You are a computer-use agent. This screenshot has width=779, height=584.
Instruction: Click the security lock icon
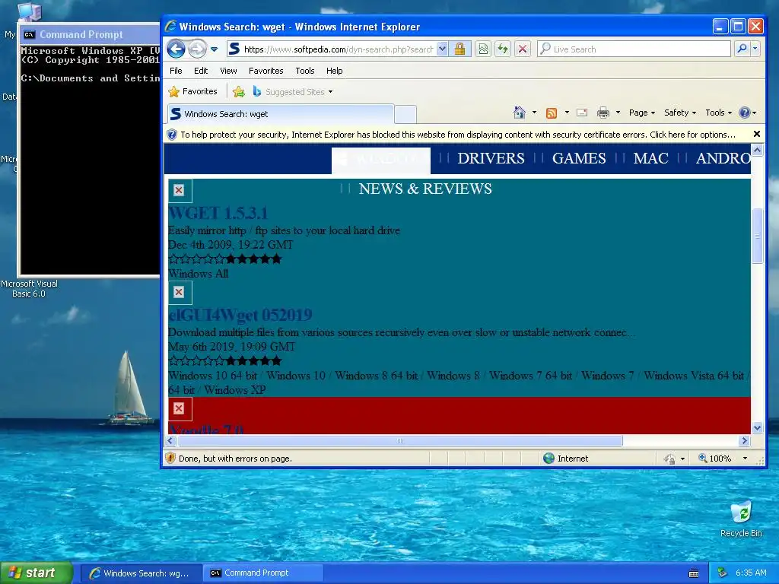pos(459,49)
